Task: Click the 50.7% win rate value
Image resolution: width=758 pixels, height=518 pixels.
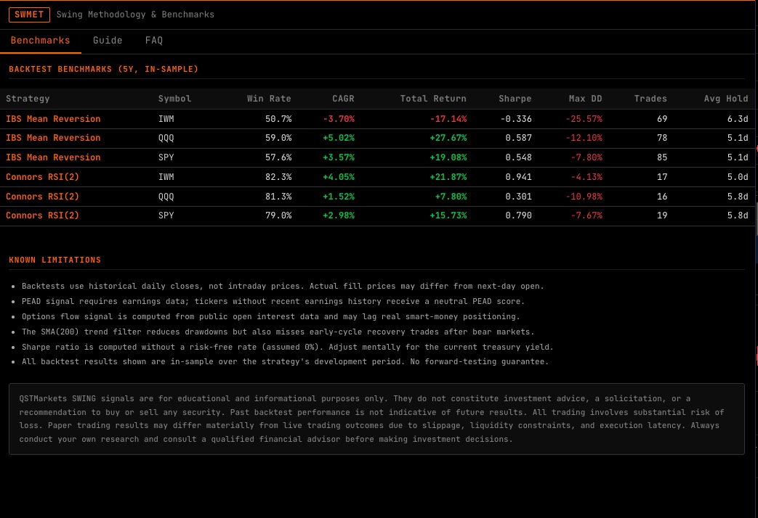Action: (x=278, y=119)
